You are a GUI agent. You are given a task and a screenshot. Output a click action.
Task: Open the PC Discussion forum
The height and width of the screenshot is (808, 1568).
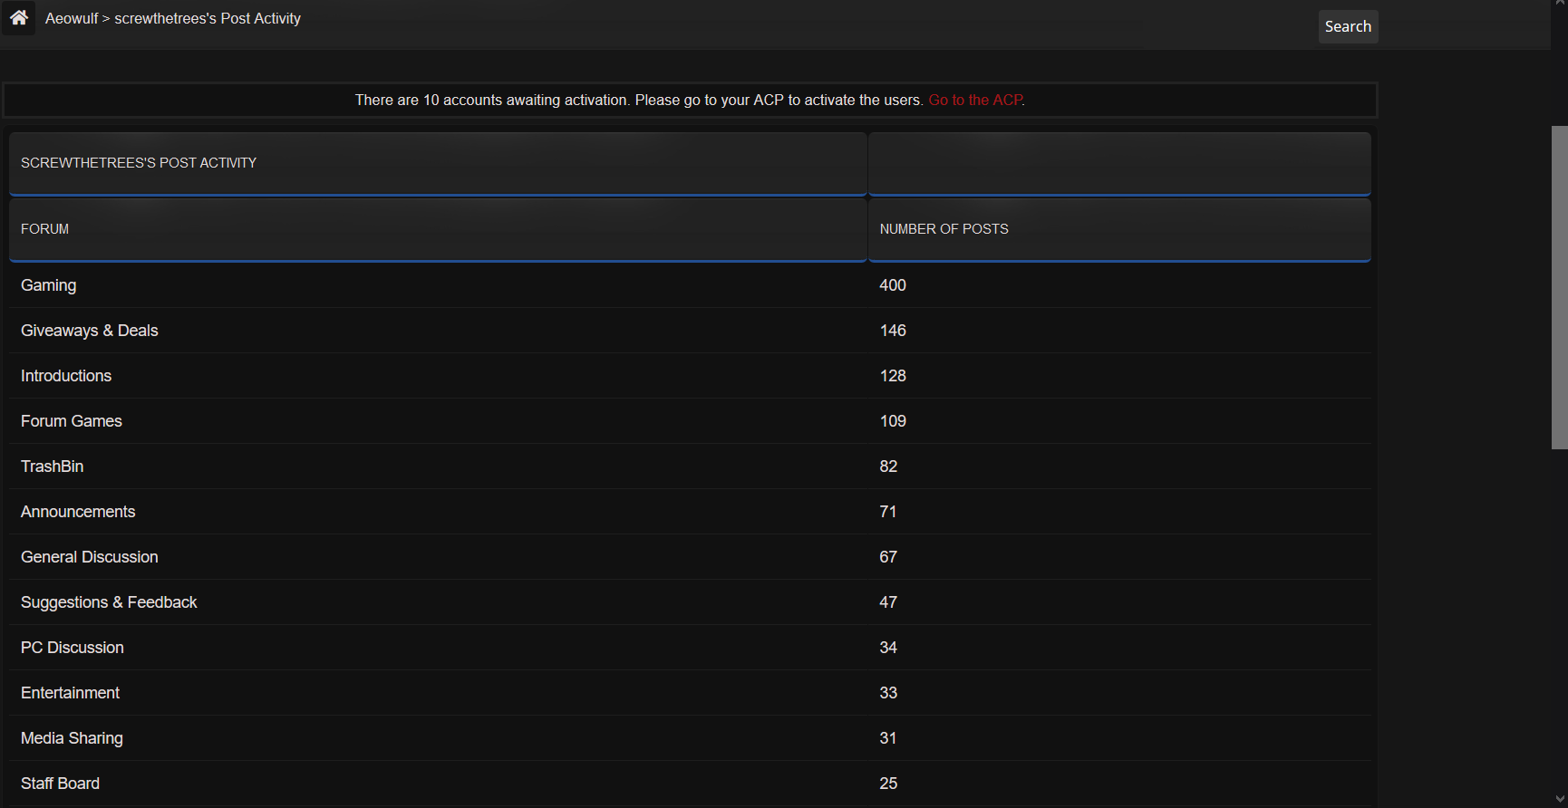pos(73,648)
